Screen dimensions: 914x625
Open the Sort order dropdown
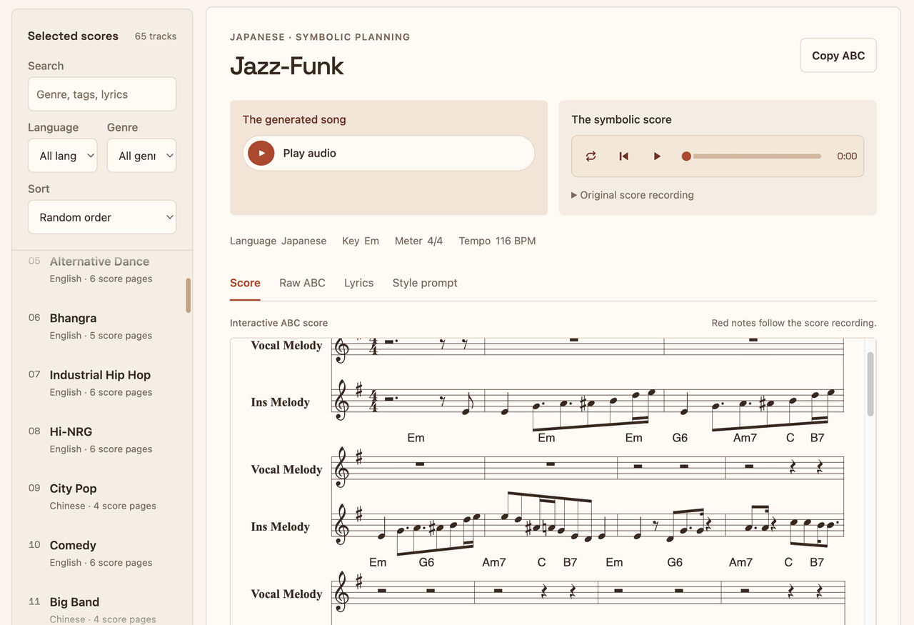102,217
